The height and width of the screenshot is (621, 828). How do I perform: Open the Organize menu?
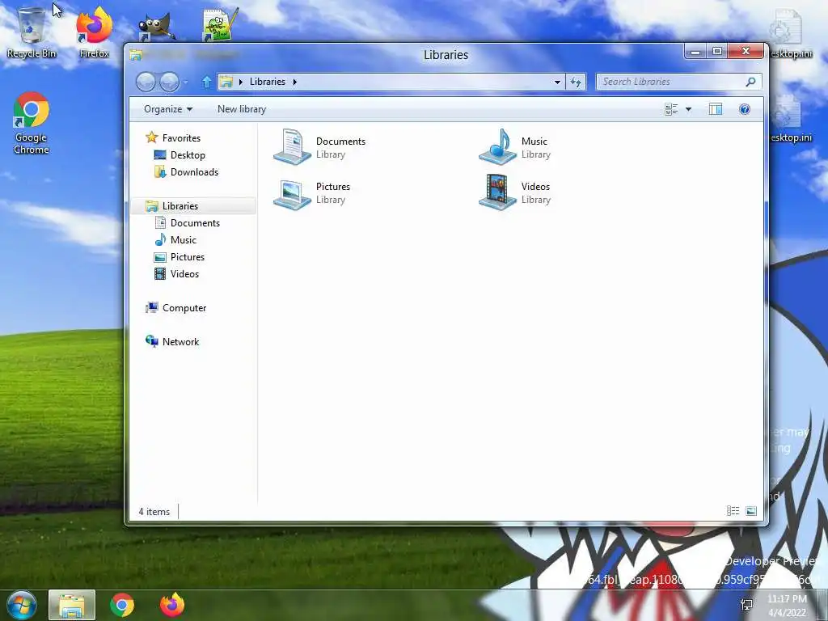click(168, 109)
